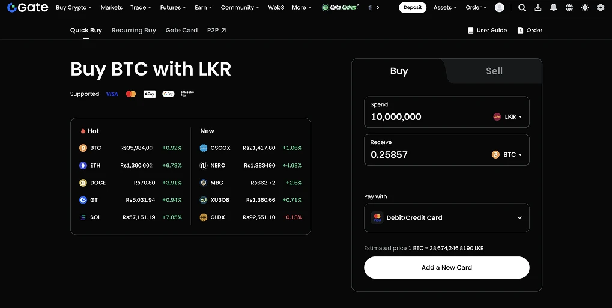Click the ETH +6.78% change value
Viewport: 612px width, 308px height.
pyautogui.click(x=172, y=165)
